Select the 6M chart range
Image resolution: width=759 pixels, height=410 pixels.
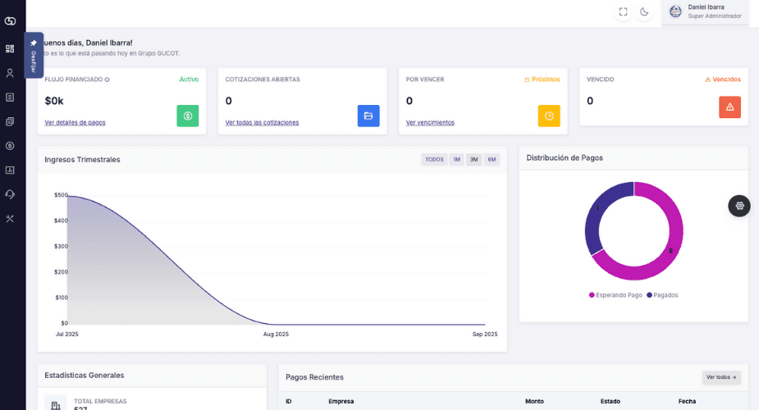coord(492,160)
